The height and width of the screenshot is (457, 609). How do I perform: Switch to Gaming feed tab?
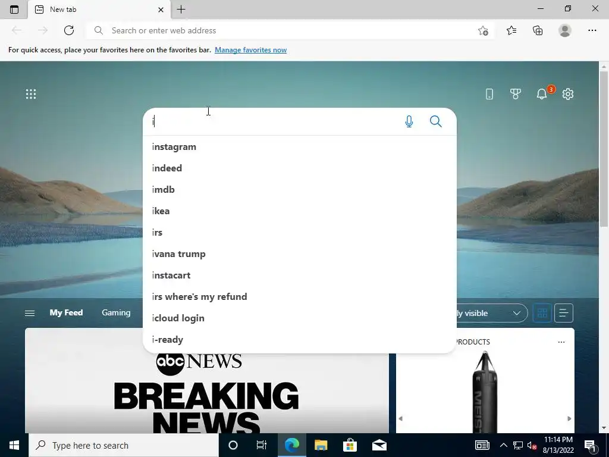tap(116, 312)
